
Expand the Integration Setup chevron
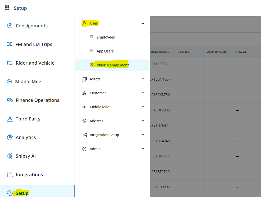point(143,135)
